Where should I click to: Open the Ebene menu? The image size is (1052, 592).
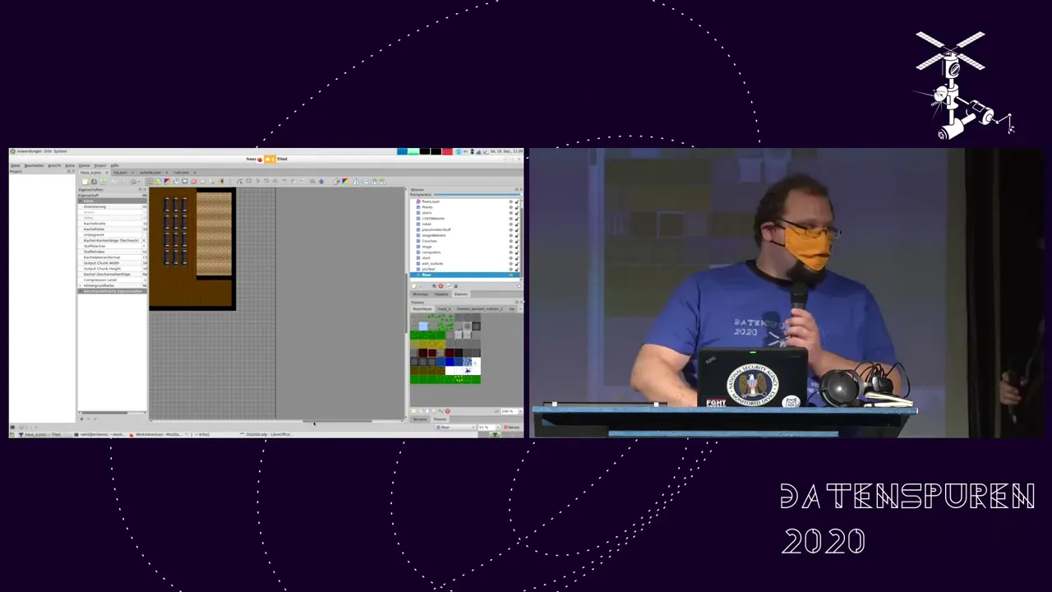pyautogui.click(x=84, y=165)
